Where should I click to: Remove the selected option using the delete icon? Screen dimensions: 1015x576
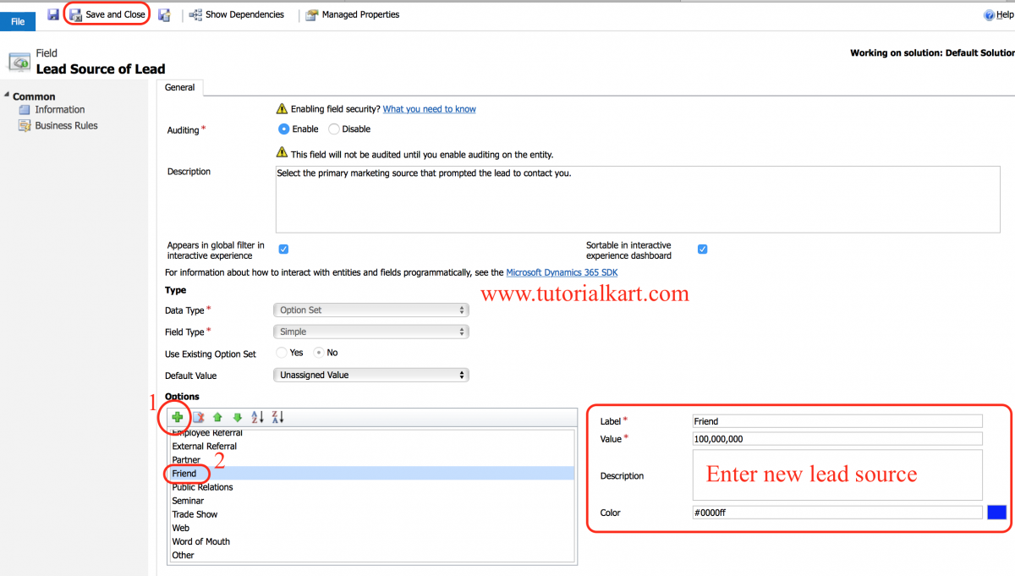point(198,417)
